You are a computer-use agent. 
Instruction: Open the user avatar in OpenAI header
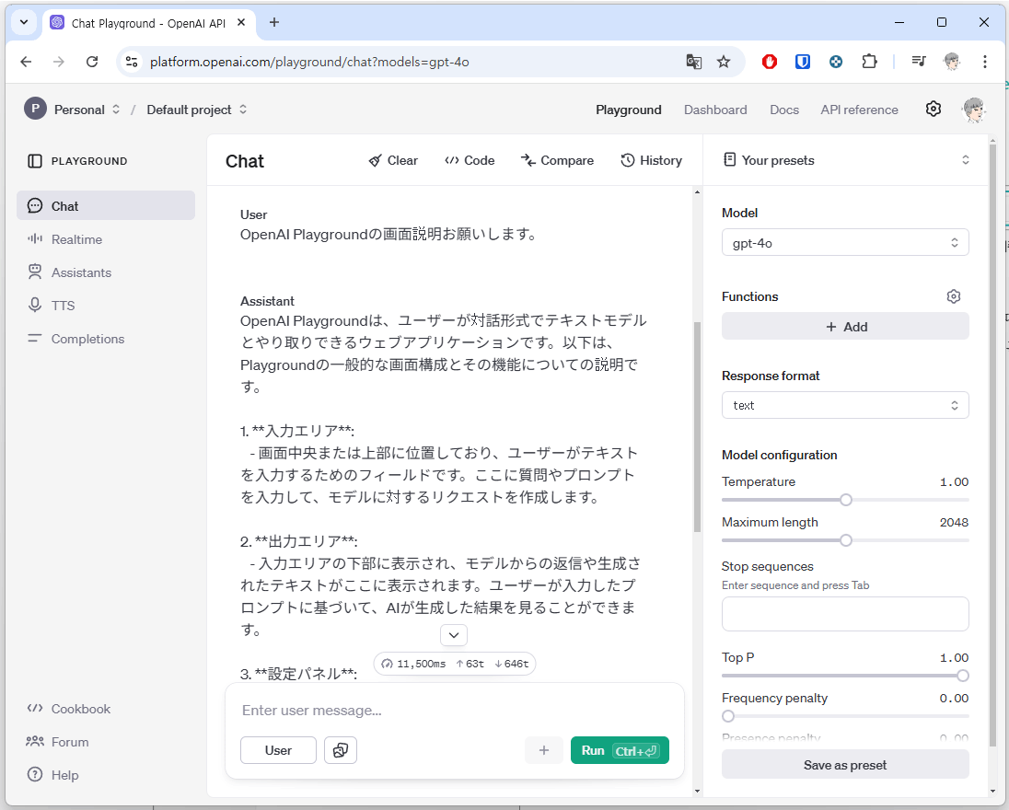(974, 110)
